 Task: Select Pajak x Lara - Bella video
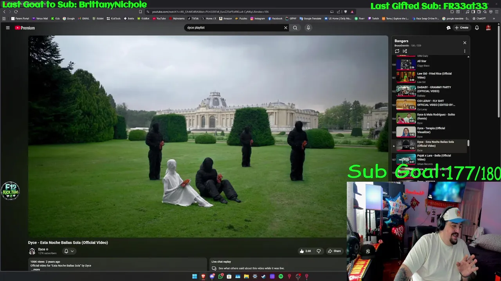[x=429, y=159]
